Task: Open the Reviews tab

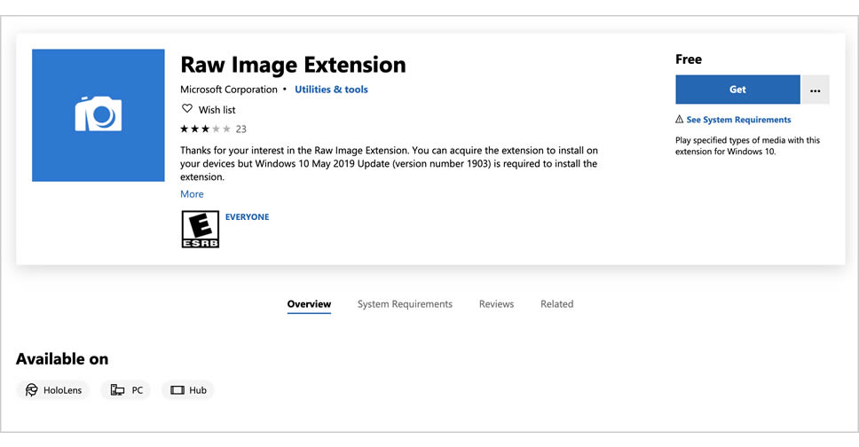Action: pos(496,304)
